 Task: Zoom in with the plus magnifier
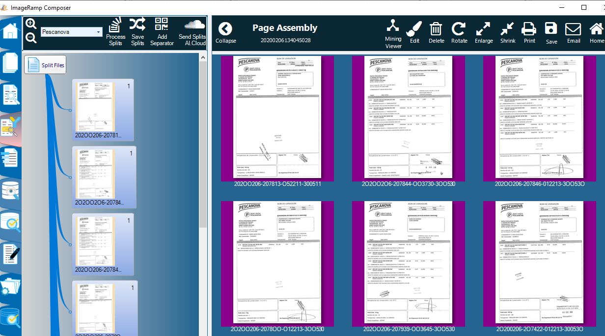[30, 24]
